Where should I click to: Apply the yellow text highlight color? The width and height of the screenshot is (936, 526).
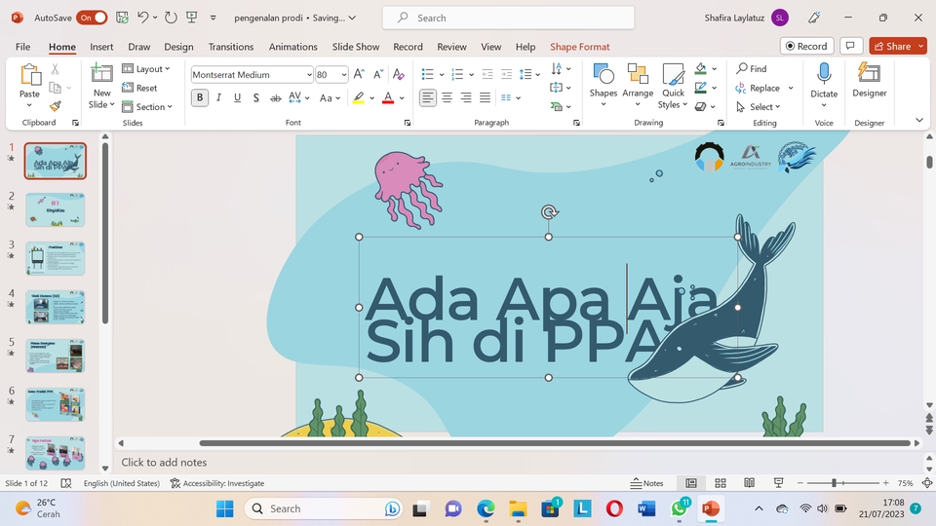358,97
